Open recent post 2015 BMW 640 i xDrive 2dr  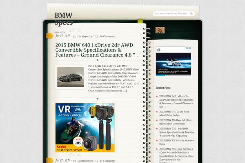pyautogui.click(x=176, y=101)
